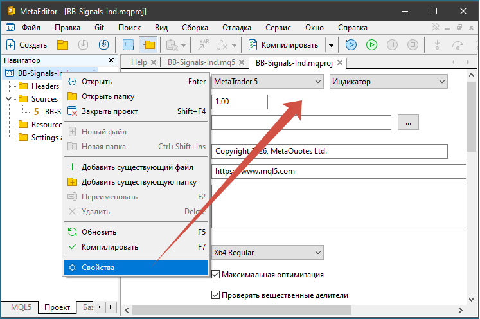Click the horizontal scrollbar thumb of the editor
Image resolution: width=480 pixels, height=319 pixels.
[x=242, y=311]
